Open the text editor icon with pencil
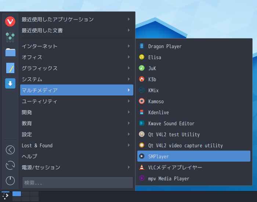 tap(10, 68)
